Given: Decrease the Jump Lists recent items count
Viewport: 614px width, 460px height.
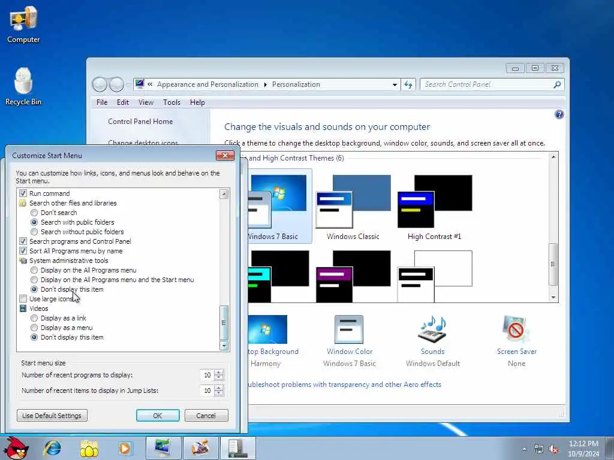Looking at the screenshot, I should pos(219,393).
